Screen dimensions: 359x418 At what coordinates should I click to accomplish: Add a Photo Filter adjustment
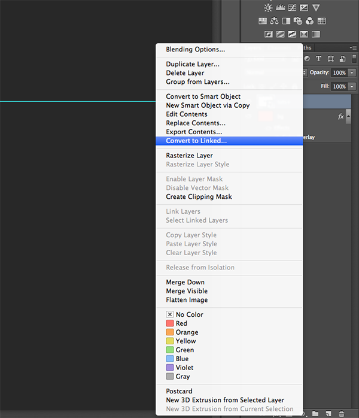click(298, 21)
